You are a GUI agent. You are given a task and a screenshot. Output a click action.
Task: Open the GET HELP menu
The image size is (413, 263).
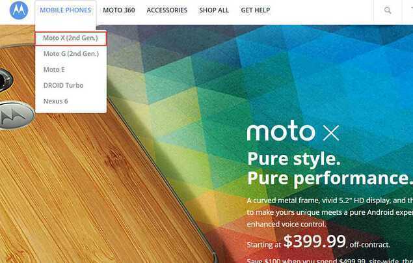click(x=255, y=10)
